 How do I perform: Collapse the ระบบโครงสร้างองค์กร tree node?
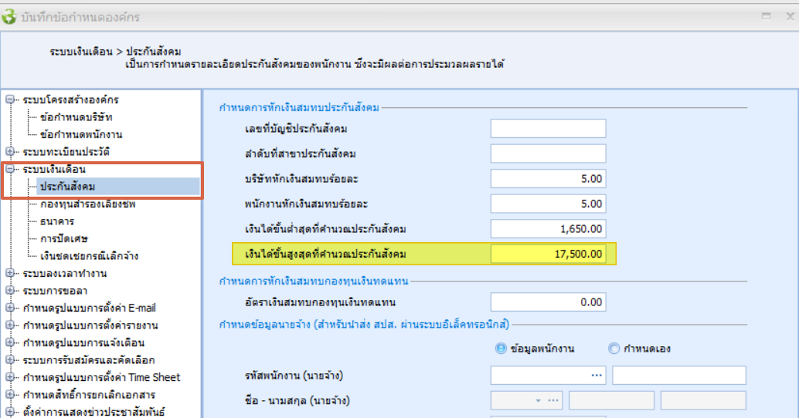10,99
